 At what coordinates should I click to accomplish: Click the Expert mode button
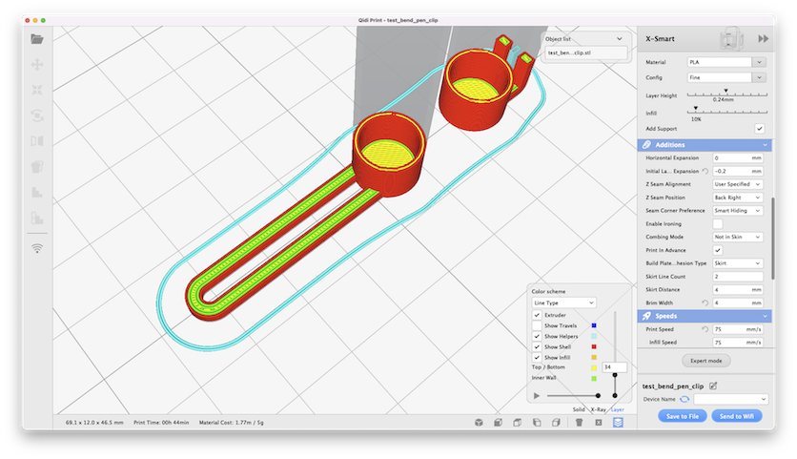coord(705,362)
